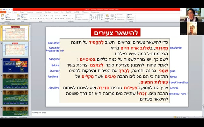This screenshot has height=127, width=204.
Task: Open the Shape Fill dropdown
Action: 119,15
